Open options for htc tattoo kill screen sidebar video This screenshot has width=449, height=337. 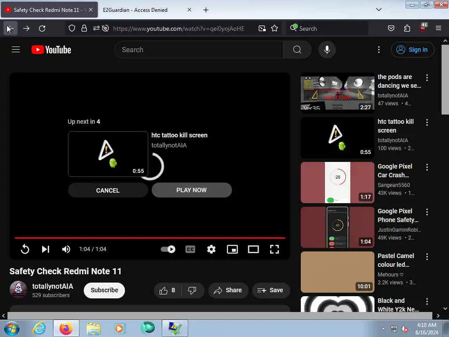coord(427,122)
